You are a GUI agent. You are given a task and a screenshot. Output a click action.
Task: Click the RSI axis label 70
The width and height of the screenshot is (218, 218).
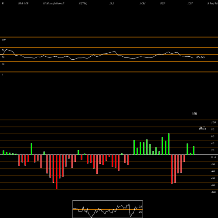[x=3, y=50]
